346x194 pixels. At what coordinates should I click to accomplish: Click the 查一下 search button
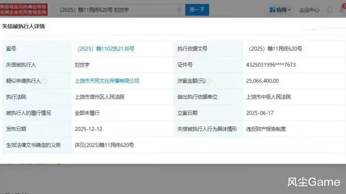pos(197,10)
